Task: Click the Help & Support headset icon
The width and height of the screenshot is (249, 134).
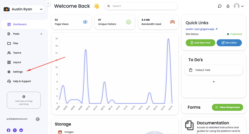Action: coord(9,81)
